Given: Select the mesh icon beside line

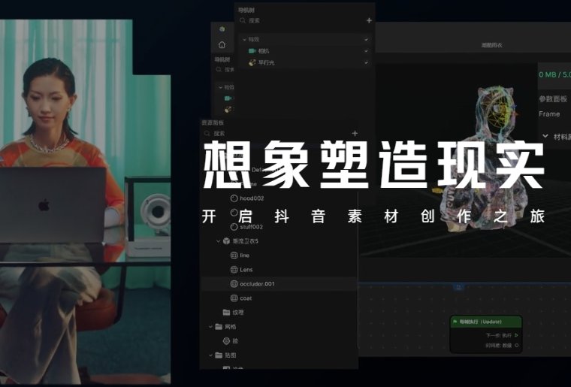Looking at the screenshot, I should pyautogui.click(x=234, y=255).
